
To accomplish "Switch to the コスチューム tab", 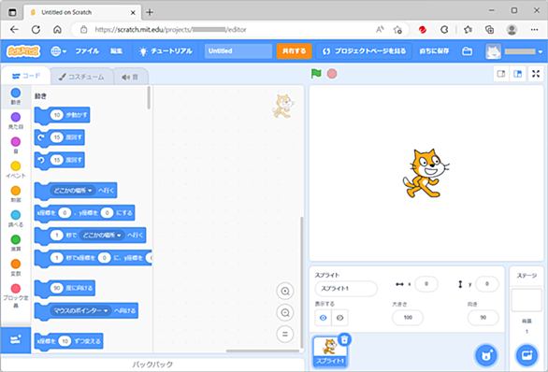I will click(81, 77).
